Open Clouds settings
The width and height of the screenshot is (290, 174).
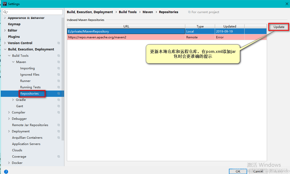tap(17, 150)
